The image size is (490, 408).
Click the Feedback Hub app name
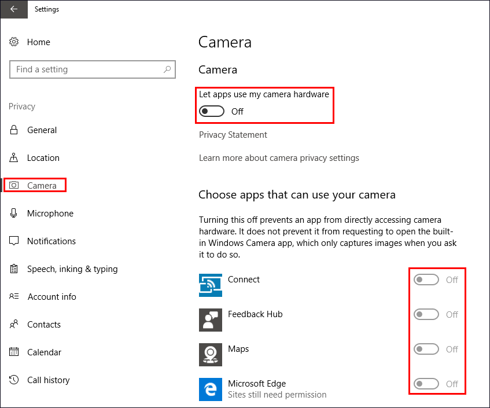(x=255, y=314)
